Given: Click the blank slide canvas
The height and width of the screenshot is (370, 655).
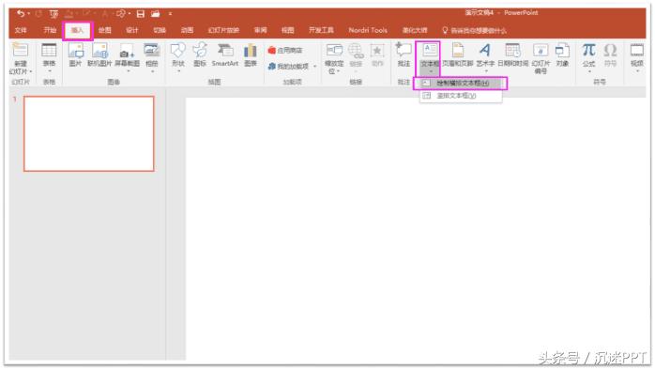Looking at the screenshot, I should pyautogui.click(x=416, y=229).
